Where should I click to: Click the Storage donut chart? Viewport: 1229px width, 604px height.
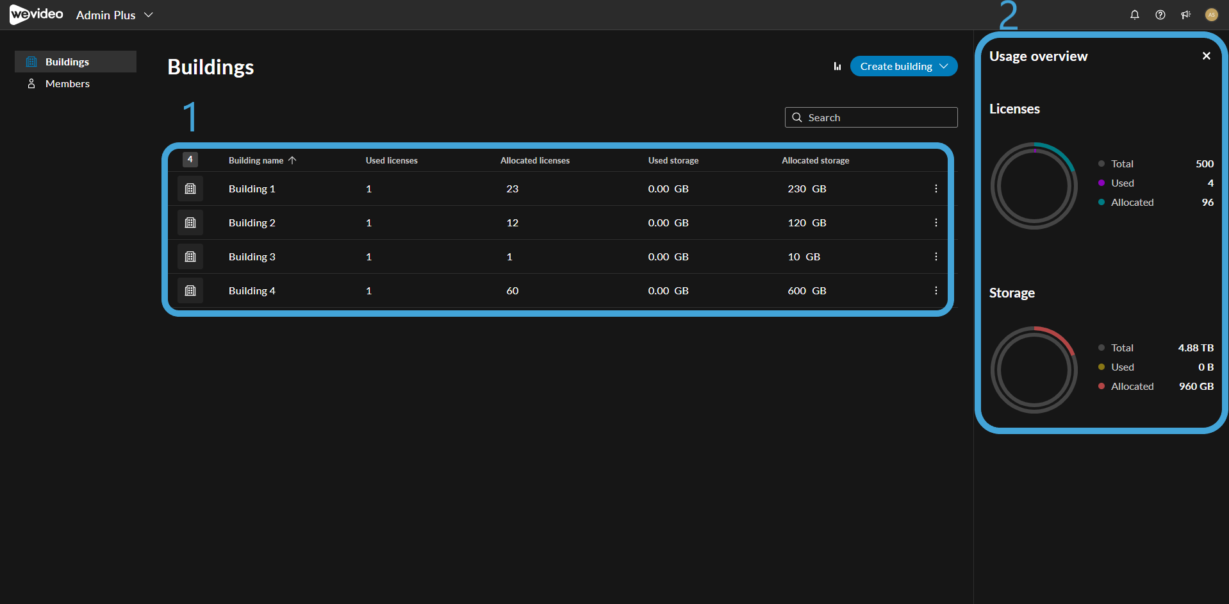[1034, 370]
